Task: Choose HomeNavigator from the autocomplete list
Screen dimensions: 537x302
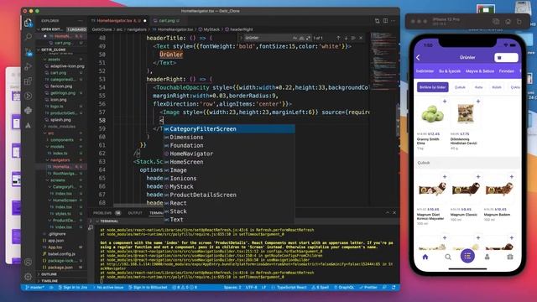Action: click(x=229, y=154)
